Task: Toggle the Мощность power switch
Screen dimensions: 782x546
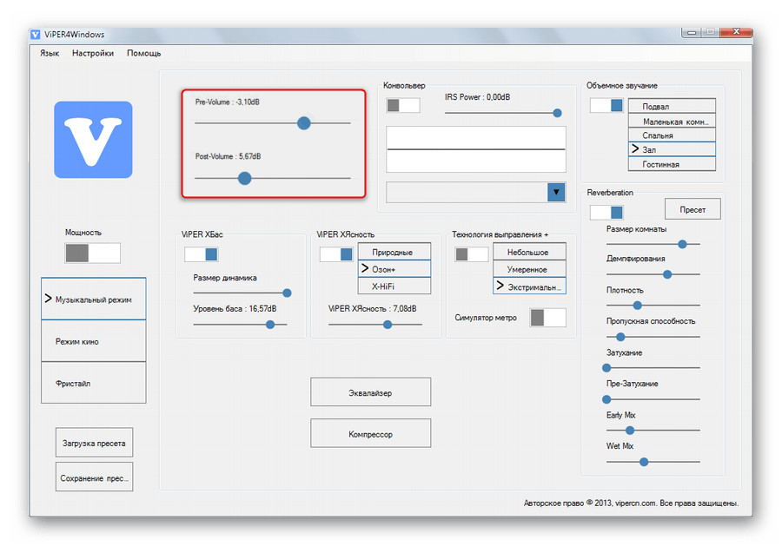Action: point(93,253)
